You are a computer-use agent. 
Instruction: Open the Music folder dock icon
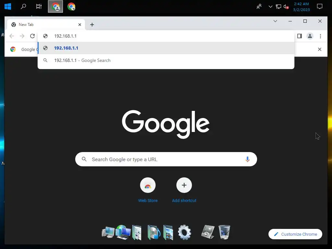pos(154,232)
